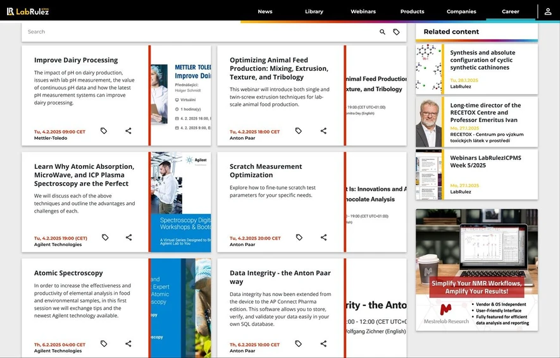Viewport: 560px width, 358px height.
Task: Share the Atomic Spectroscopy webinar
Action: (128, 343)
